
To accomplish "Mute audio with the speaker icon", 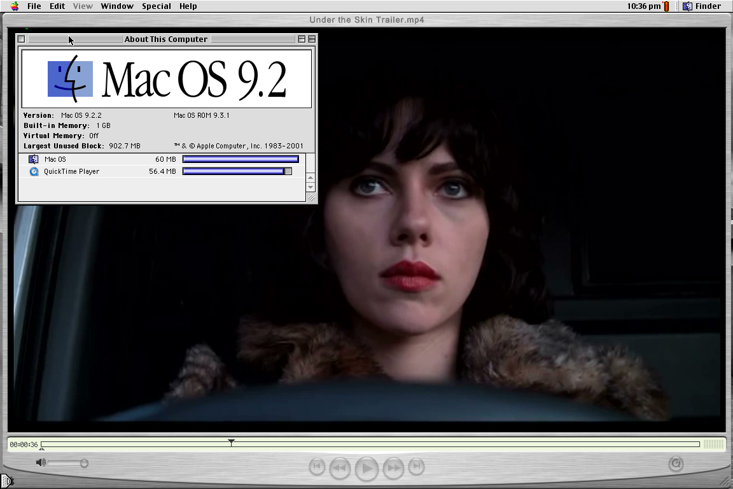I will (41, 463).
